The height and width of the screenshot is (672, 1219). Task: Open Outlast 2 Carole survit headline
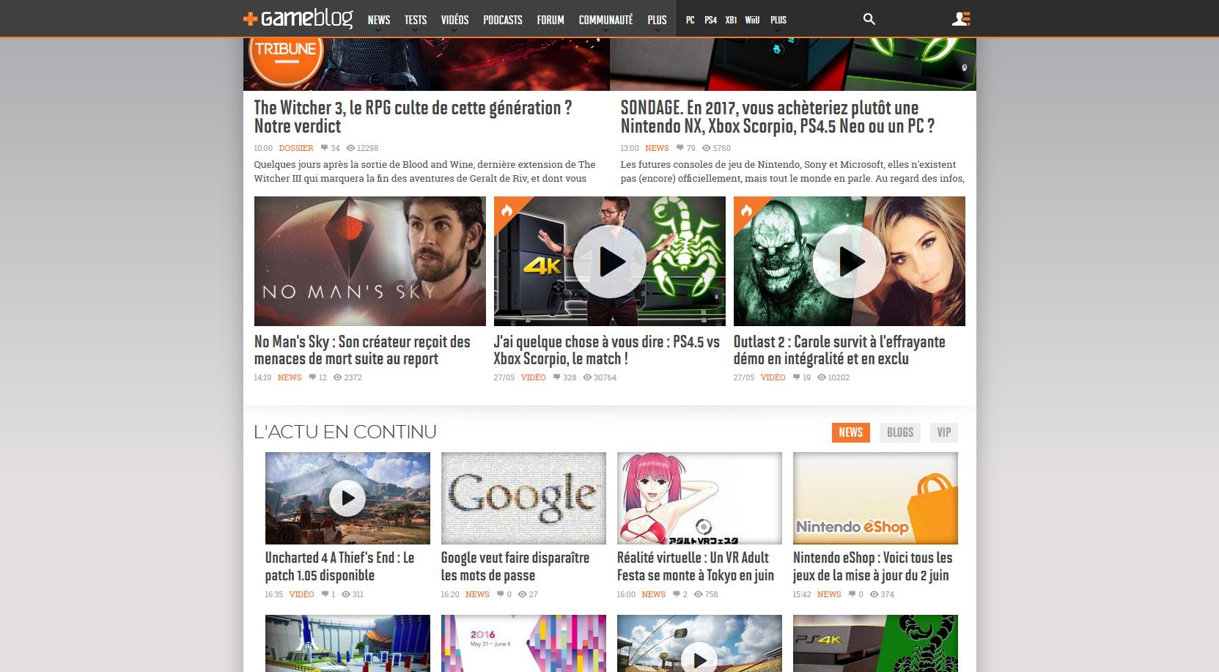pyautogui.click(x=839, y=350)
